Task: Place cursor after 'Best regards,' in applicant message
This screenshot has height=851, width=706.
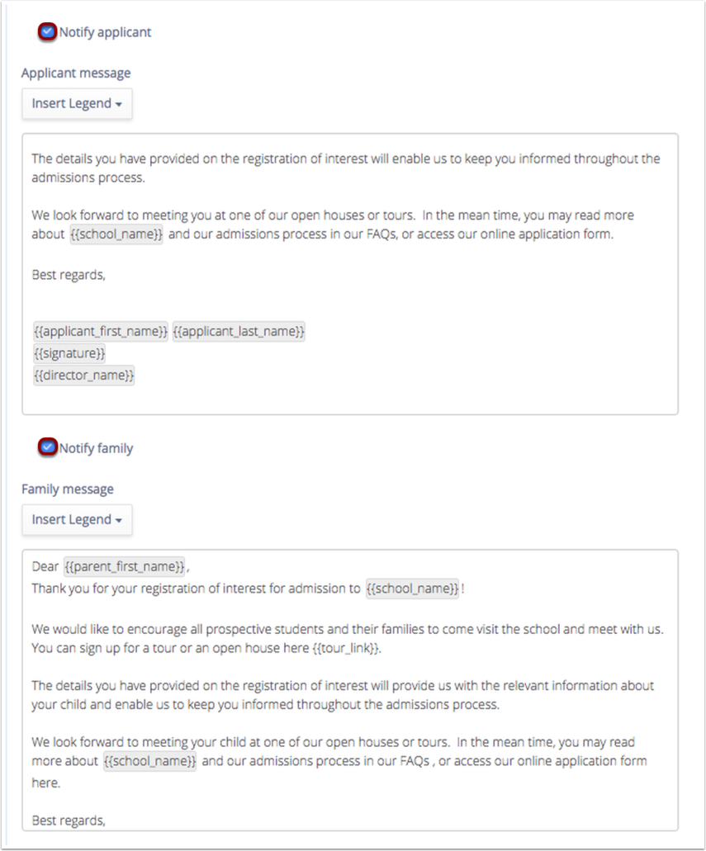Action: click(107, 275)
